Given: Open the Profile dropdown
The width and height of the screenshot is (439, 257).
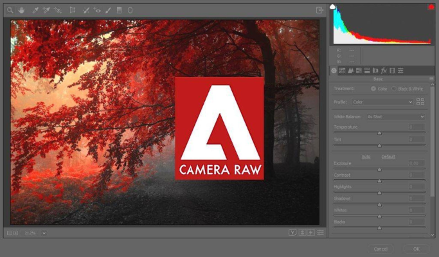Looking at the screenshot, I should pyautogui.click(x=382, y=102).
